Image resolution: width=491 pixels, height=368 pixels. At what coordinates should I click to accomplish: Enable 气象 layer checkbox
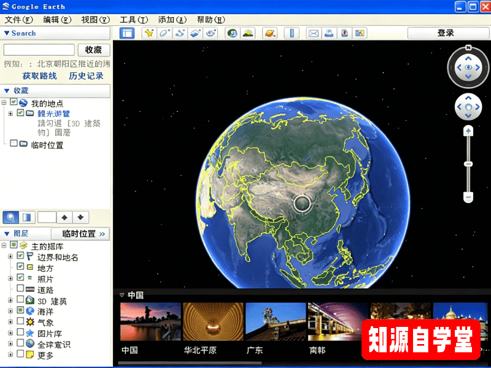pyautogui.click(x=20, y=321)
